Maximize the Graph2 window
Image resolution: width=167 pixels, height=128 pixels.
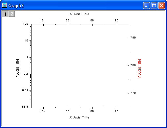tap(154, 5)
